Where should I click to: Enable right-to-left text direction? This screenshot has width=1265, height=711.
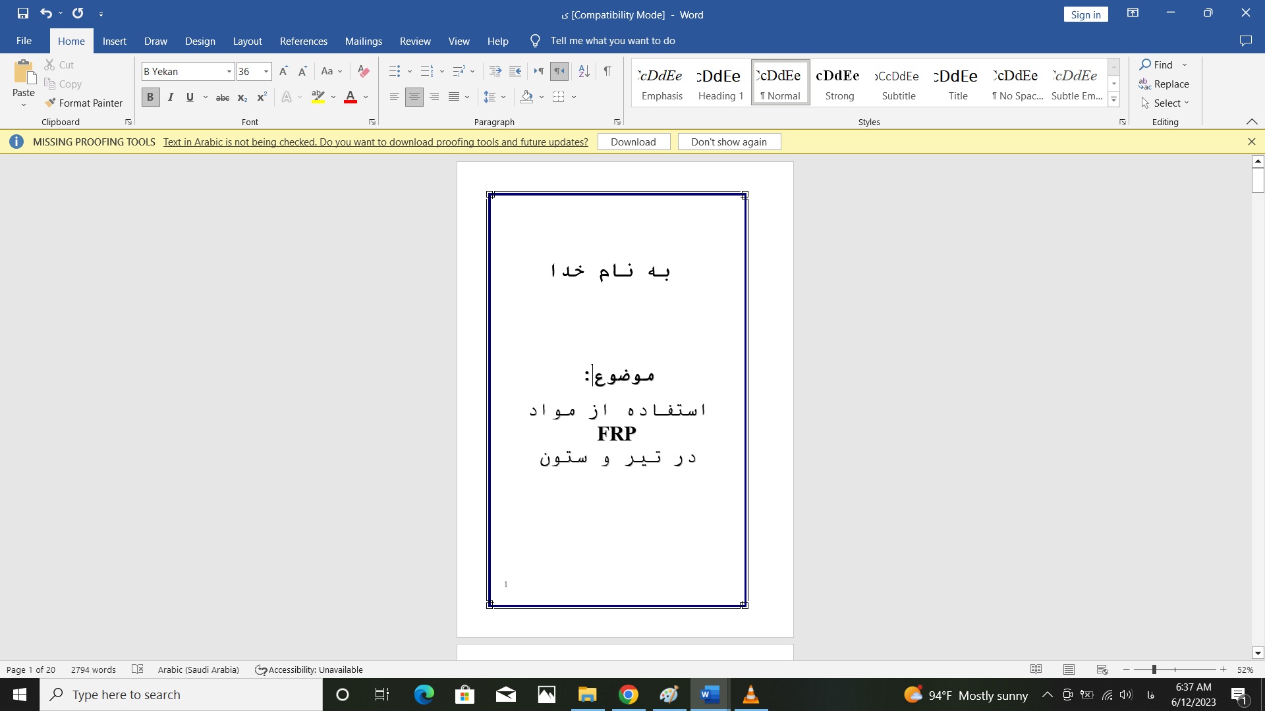coord(559,71)
